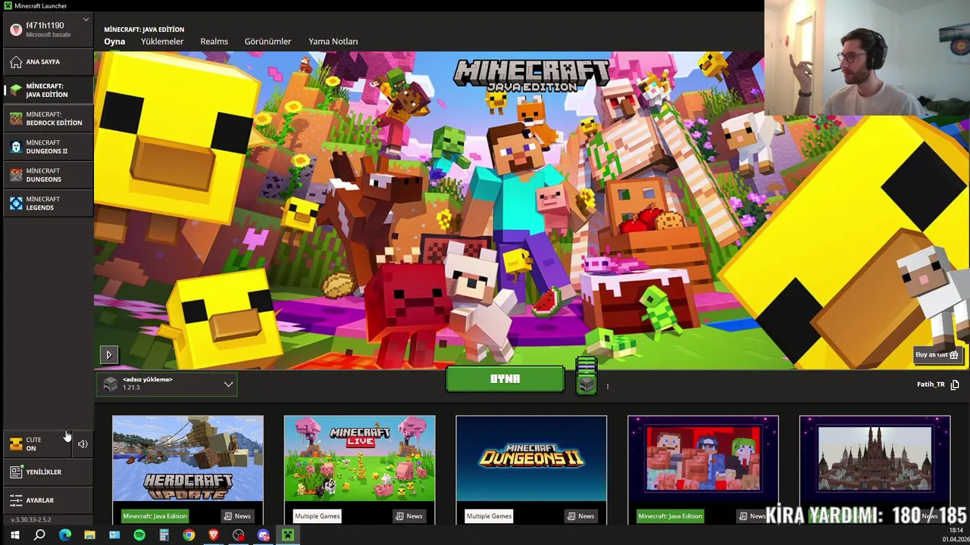Click Java Edition tag on characters card

coord(670,516)
